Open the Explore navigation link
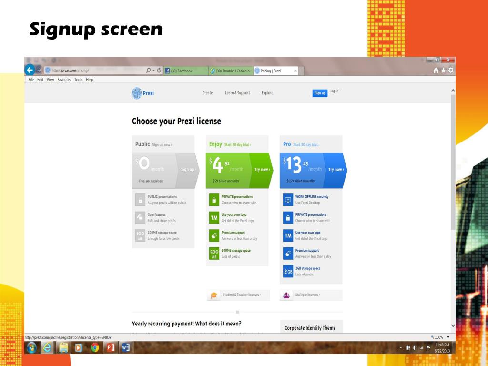This screenshot has height=366, width=488. click(x=267, y=93)
